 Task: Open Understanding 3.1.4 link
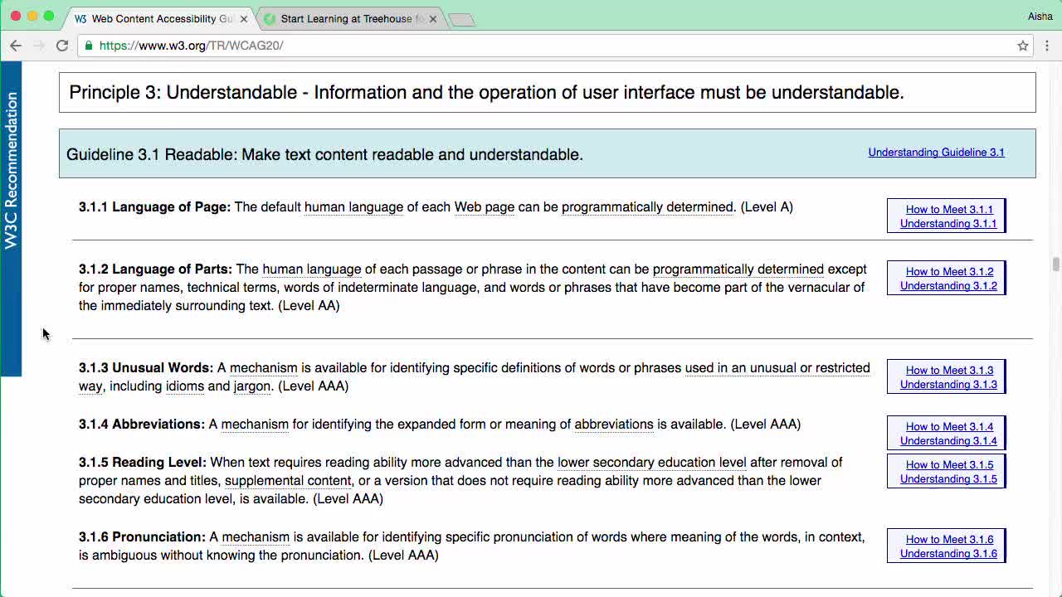[948, 440]
